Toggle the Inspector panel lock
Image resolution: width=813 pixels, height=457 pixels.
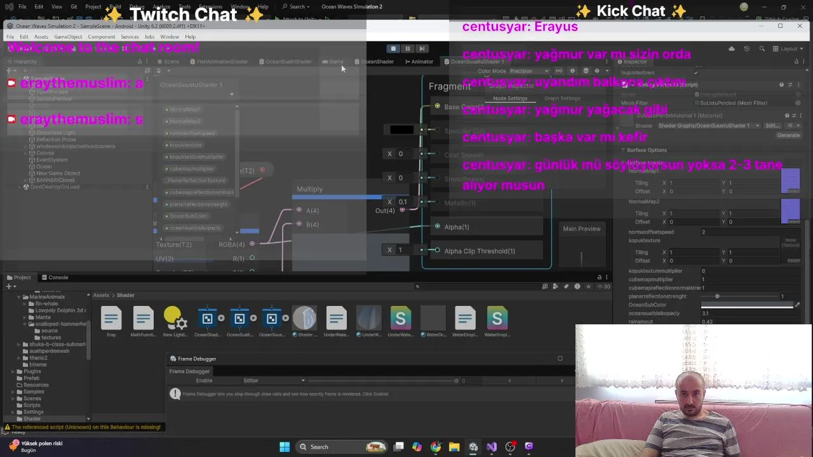point(796,62)
